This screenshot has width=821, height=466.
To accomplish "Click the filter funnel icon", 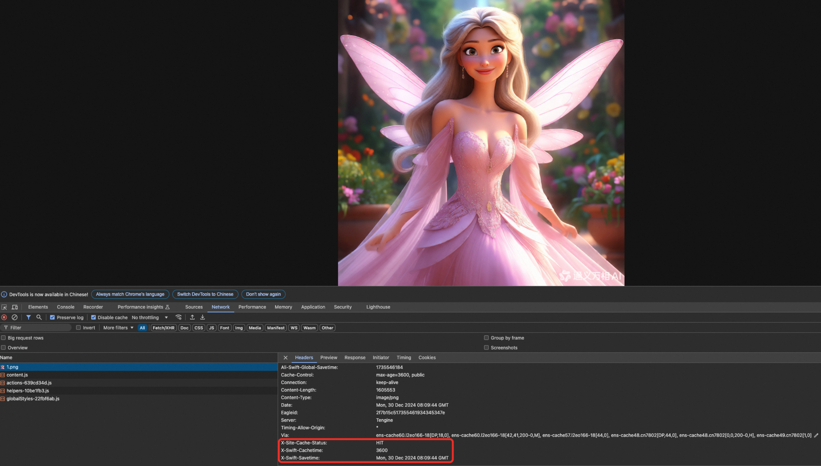I will [29, 317].
